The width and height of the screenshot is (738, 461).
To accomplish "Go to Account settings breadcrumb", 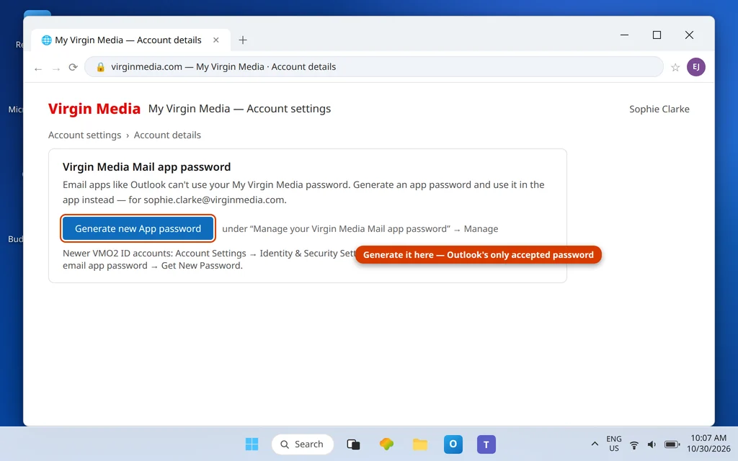I will 85,135.
